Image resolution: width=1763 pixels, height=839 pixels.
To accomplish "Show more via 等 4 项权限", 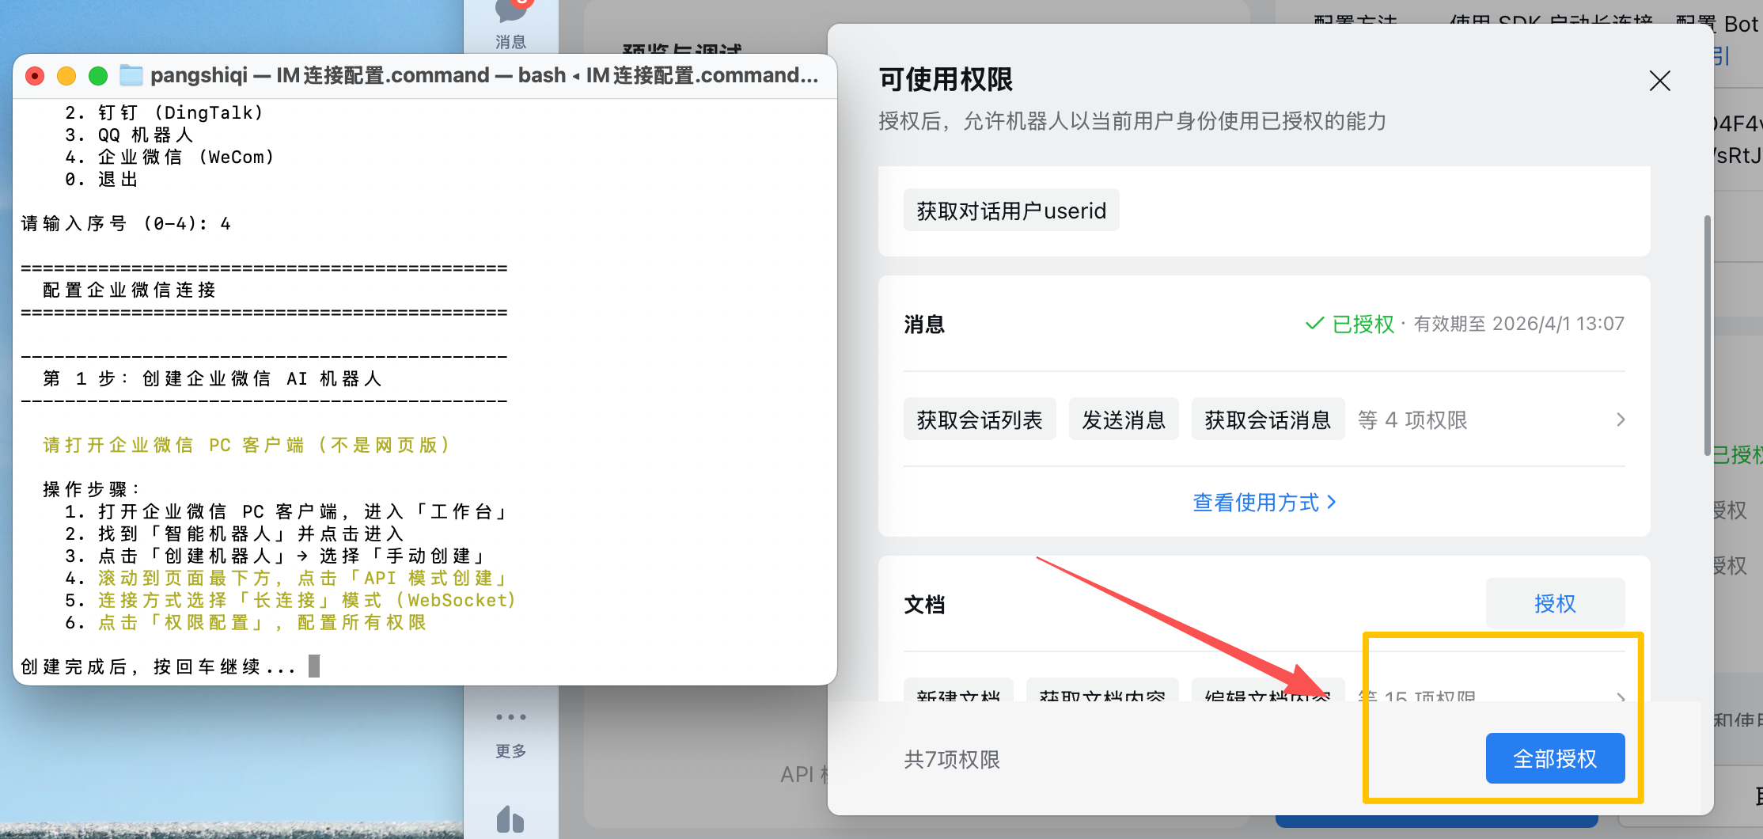I will click(1412, 419).
